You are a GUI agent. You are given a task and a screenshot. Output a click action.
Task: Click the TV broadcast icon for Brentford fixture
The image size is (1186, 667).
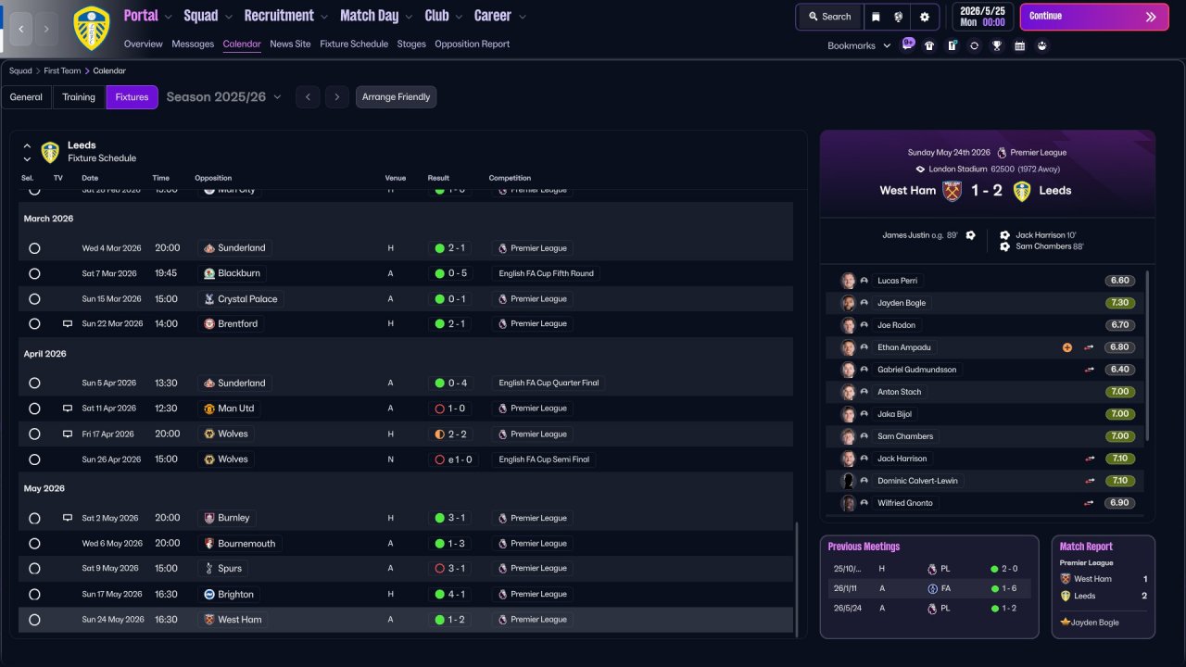68,324
